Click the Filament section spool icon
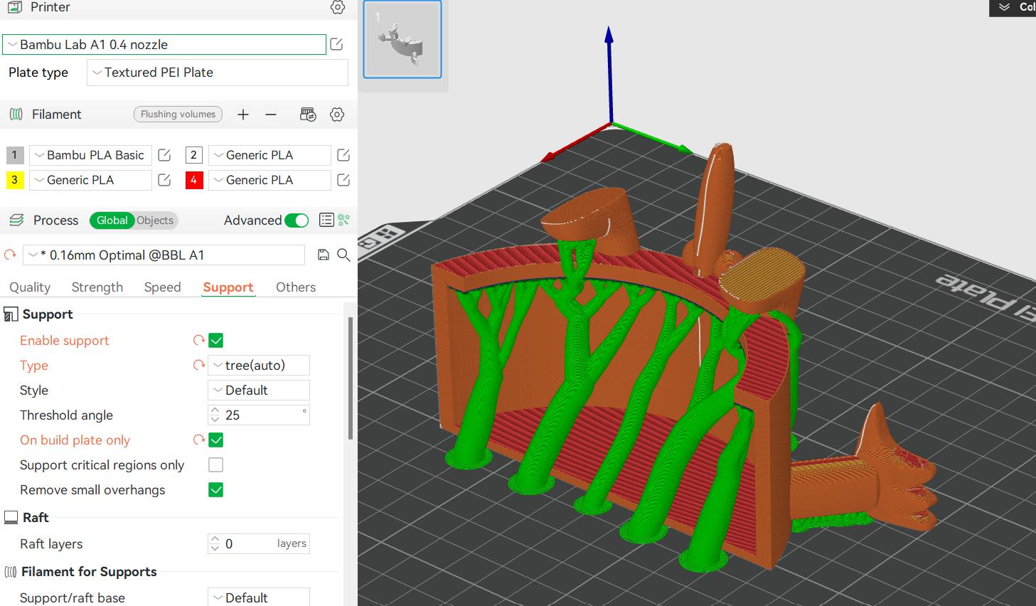 pos(16,115)
